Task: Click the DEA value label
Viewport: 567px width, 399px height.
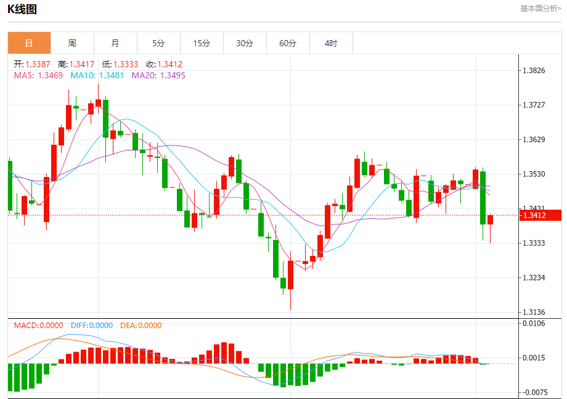Action: coord(141,325)
